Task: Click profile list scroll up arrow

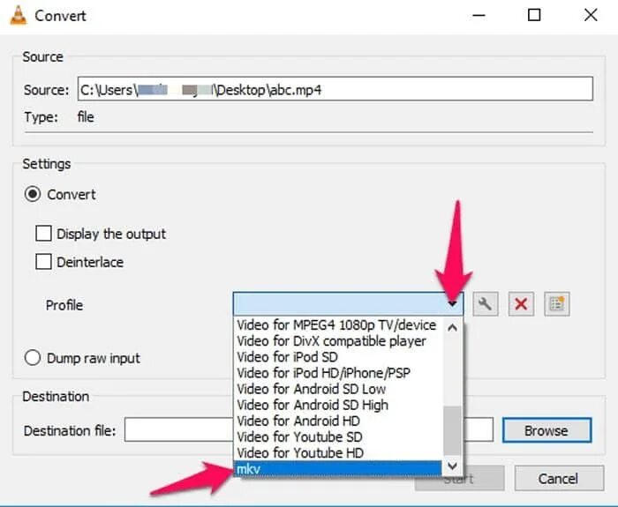Action: [x=452, y=327]
